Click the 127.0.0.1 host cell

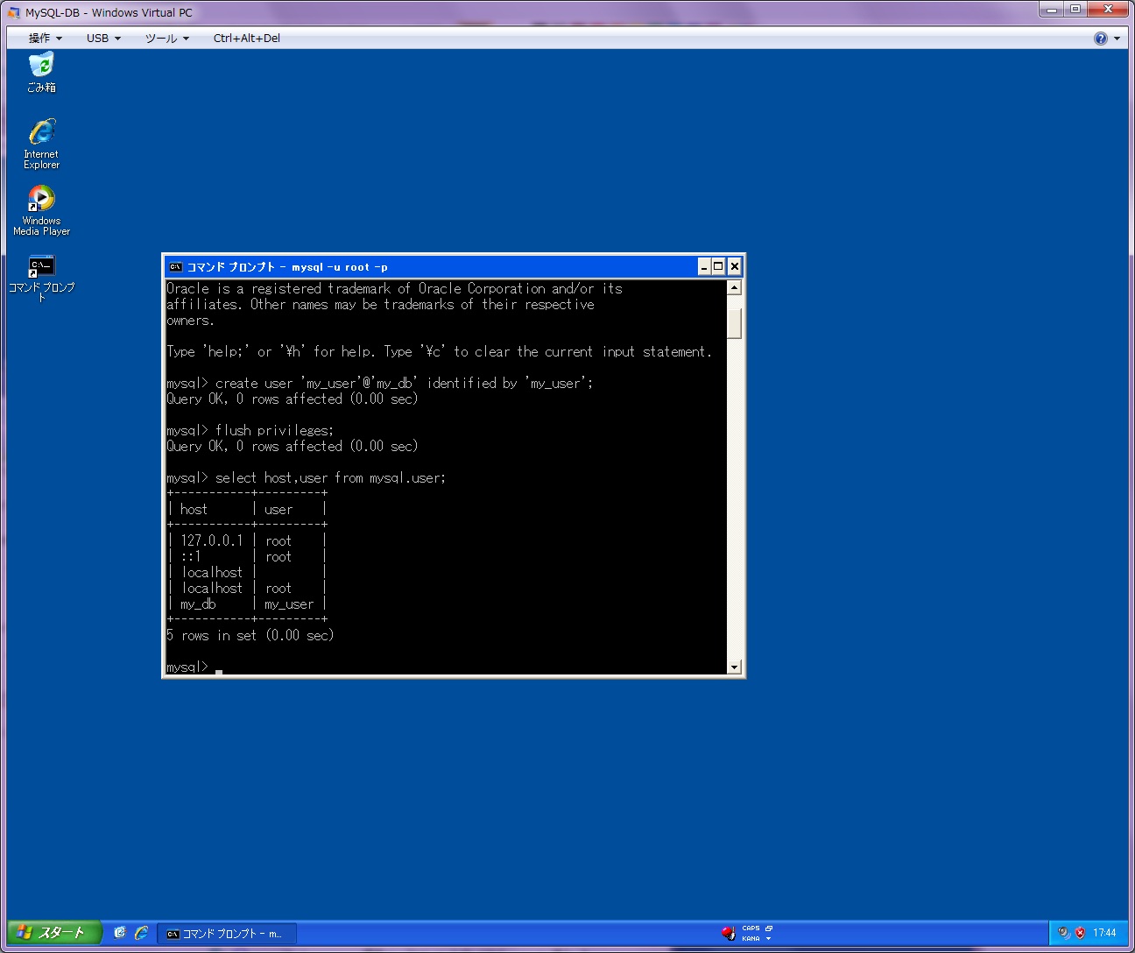[x=211, y=541]
